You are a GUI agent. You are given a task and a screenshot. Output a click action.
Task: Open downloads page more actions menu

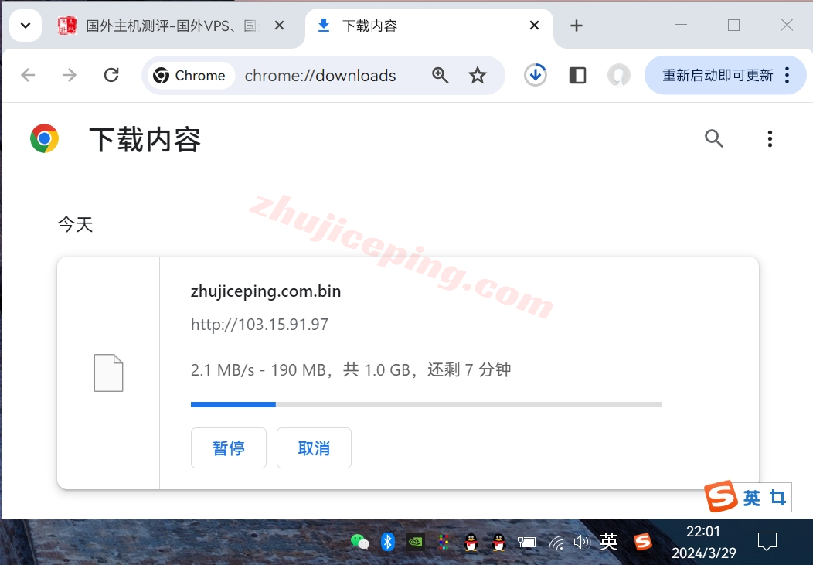770,138
